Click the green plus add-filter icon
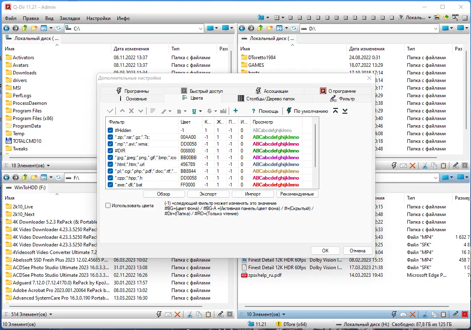Screen dimensions: 471x330 point(235,111)
